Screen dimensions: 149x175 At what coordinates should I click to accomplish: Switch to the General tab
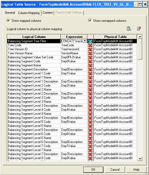coord(10,13)
